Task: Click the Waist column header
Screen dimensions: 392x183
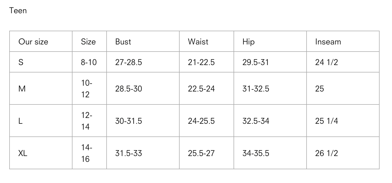Action: (198, 42)
